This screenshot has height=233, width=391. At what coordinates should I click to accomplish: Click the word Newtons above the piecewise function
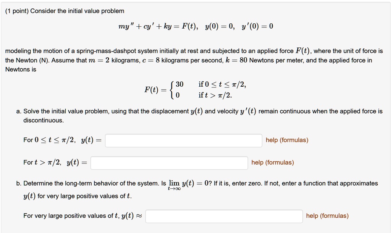pyautogui.click(x=15, y=70)
